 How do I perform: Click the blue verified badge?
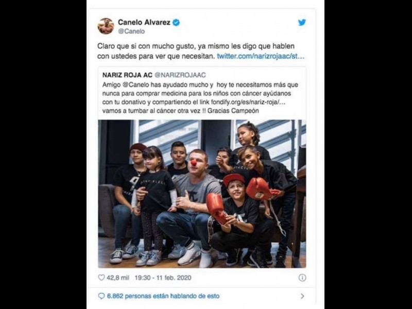[x=176, y=23]
